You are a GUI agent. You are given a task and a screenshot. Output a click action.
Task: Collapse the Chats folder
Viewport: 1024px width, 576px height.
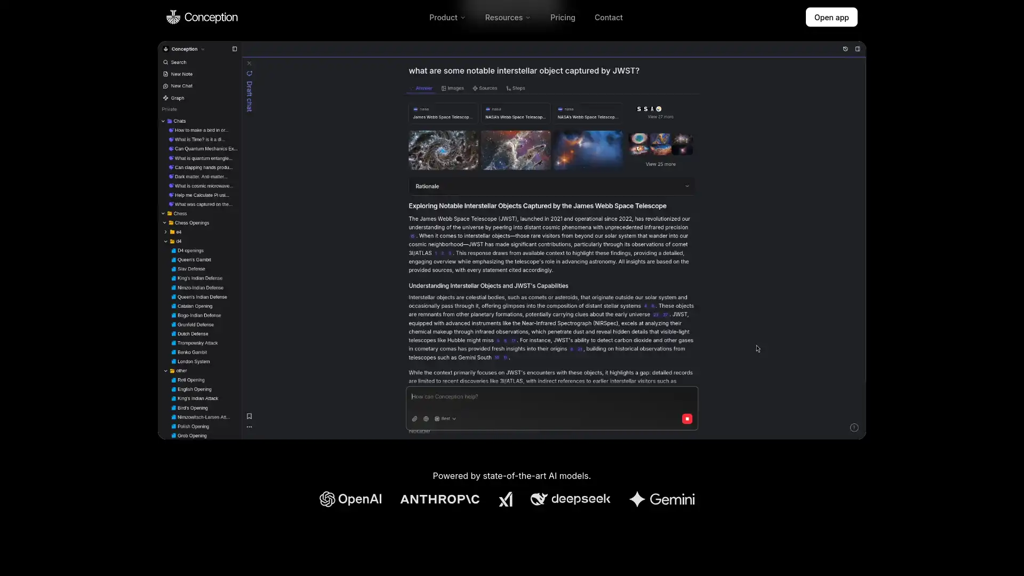(163, 121)
